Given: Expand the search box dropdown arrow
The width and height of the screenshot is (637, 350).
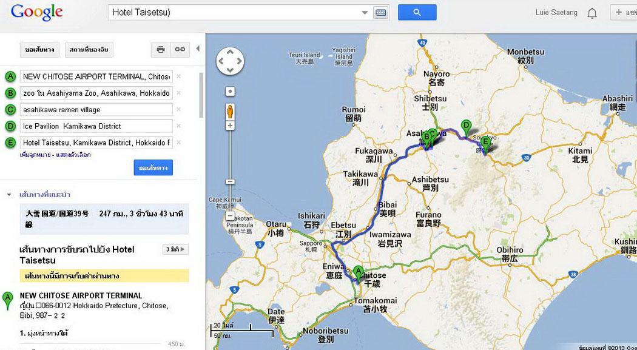Looking at the screenshot, I should click(365, 13).
